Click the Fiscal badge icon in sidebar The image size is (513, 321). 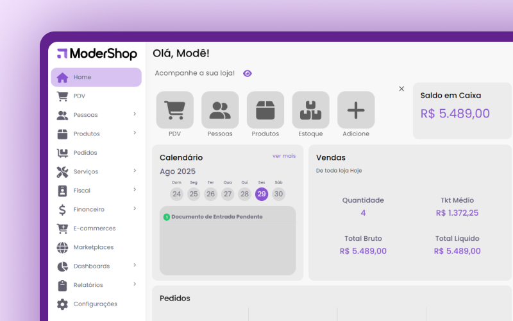[62, 191]
